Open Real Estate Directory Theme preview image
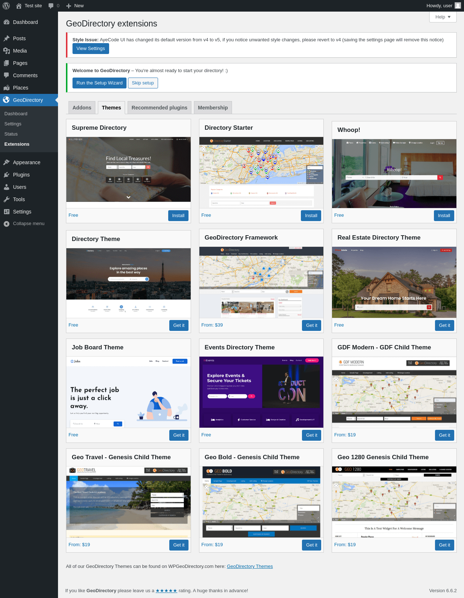 (x=394, y=282)
